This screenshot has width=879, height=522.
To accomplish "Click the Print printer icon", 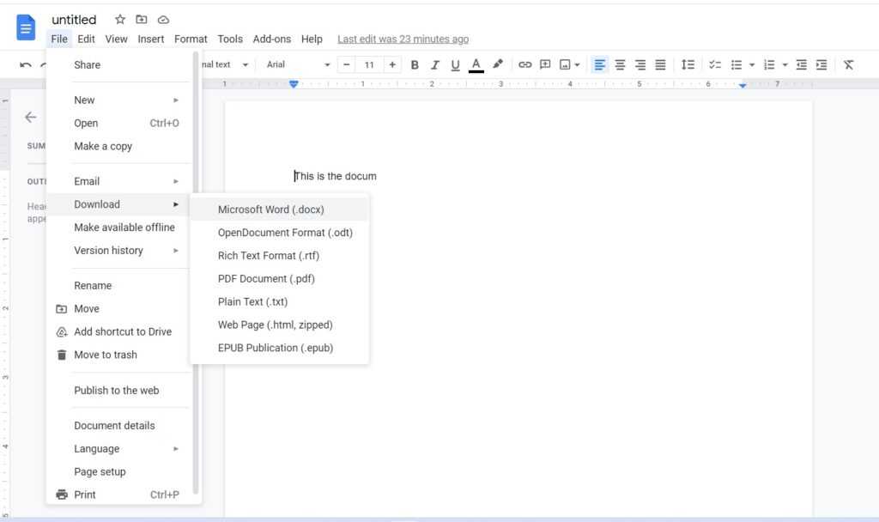I will 62,495.
